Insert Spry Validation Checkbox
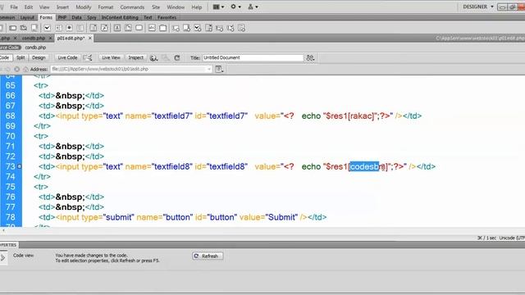The height and width of the screenshot is (295, 525). (198, 28)
